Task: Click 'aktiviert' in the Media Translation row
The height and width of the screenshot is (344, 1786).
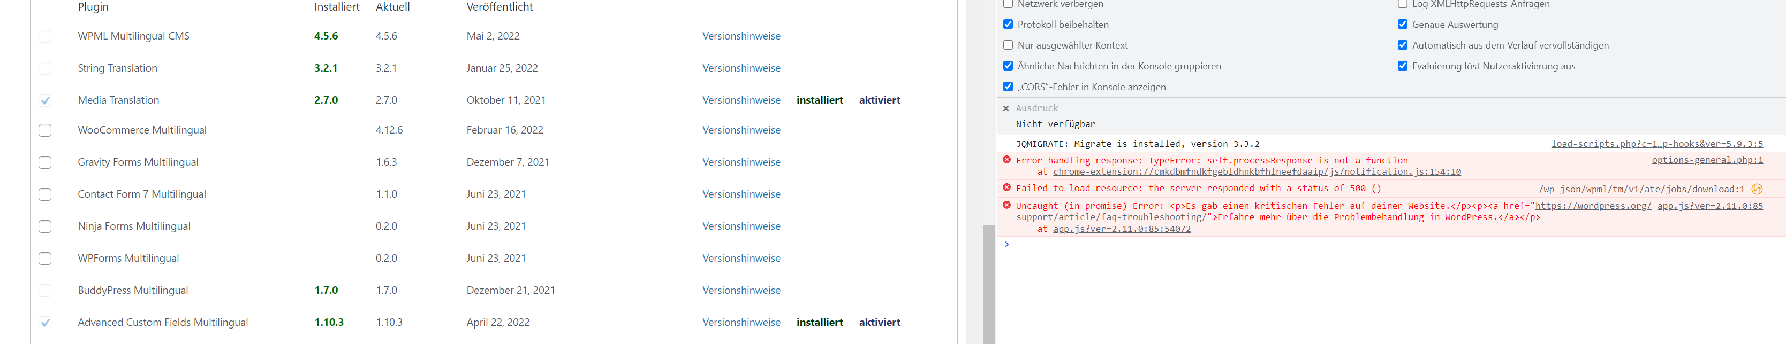Action: point(880,100)
